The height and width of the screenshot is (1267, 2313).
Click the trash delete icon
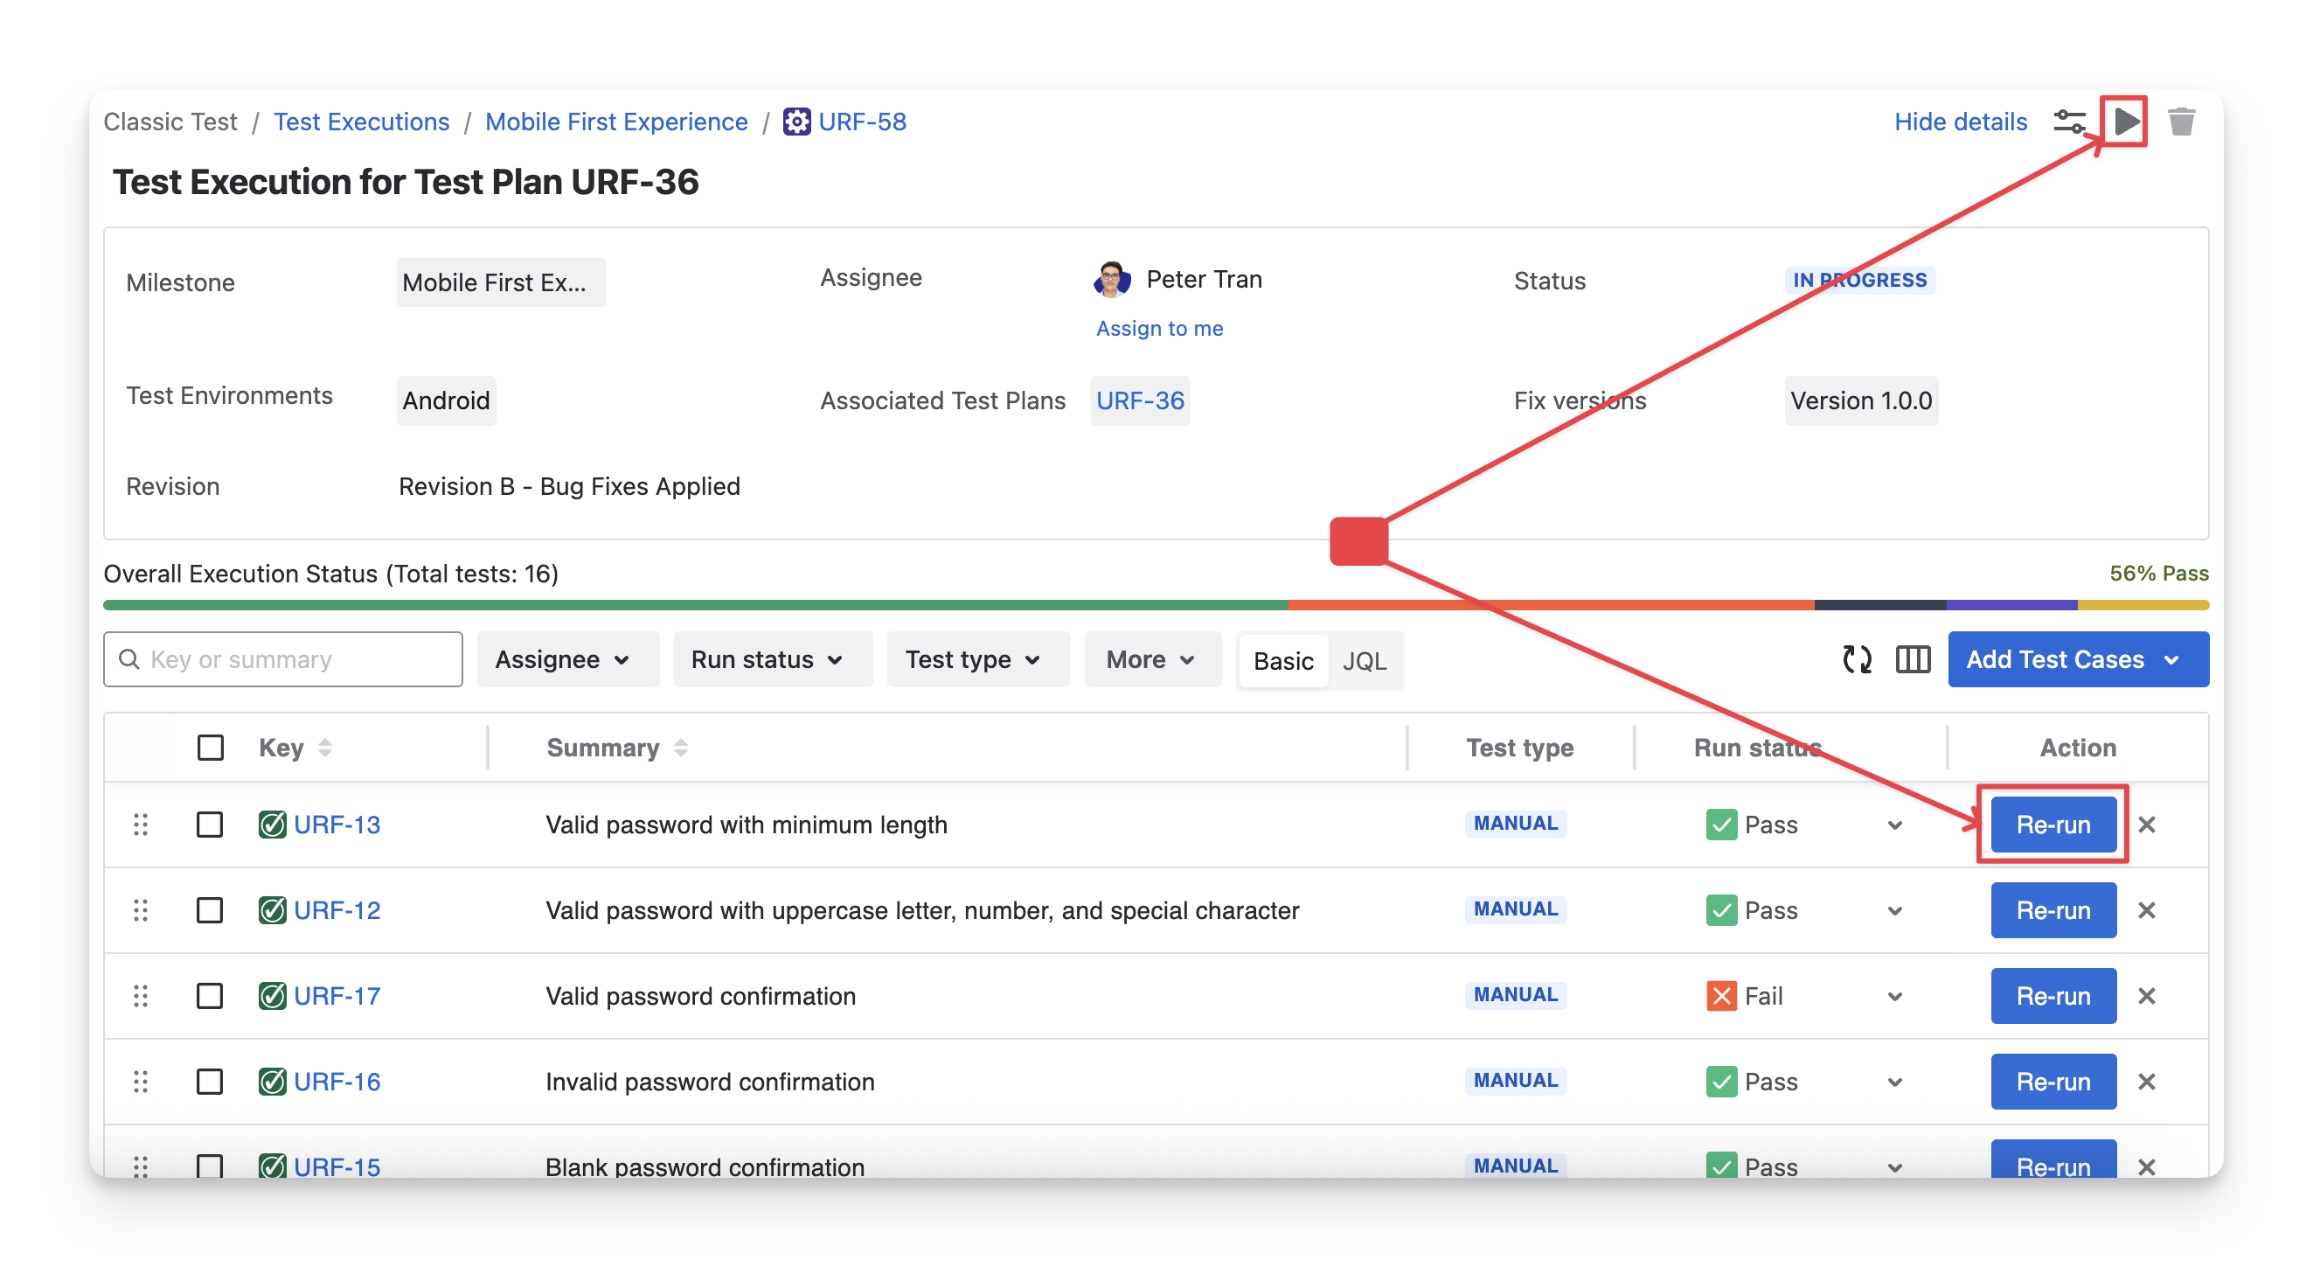coord(2181,122)
